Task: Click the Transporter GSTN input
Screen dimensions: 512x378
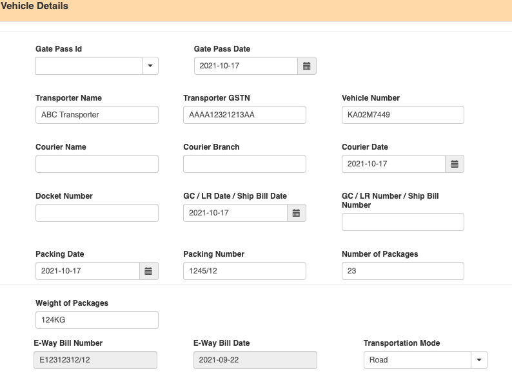Action: point(244,115)
